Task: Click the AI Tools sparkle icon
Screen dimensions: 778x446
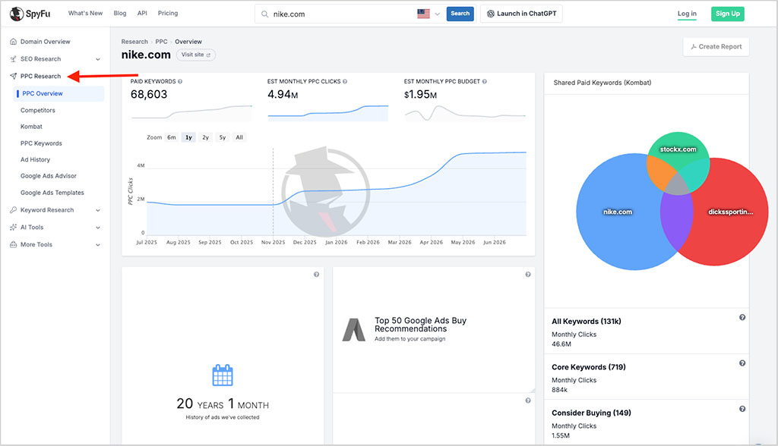Action: [14, 228]
